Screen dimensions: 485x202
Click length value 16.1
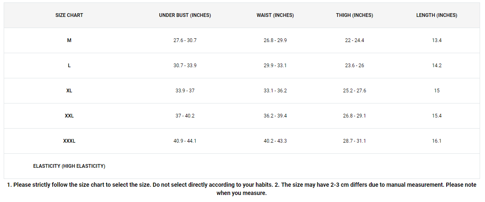[437, 141]
